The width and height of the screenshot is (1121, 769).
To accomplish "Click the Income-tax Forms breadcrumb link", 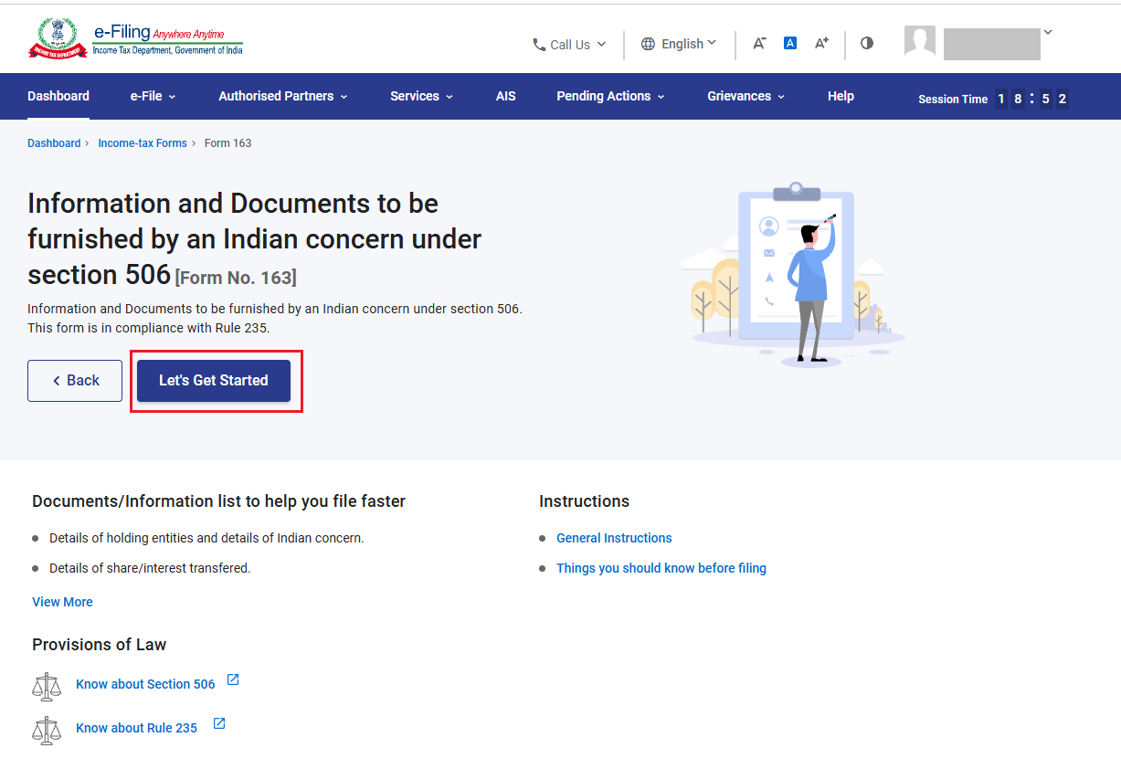I will pos(143,143).
